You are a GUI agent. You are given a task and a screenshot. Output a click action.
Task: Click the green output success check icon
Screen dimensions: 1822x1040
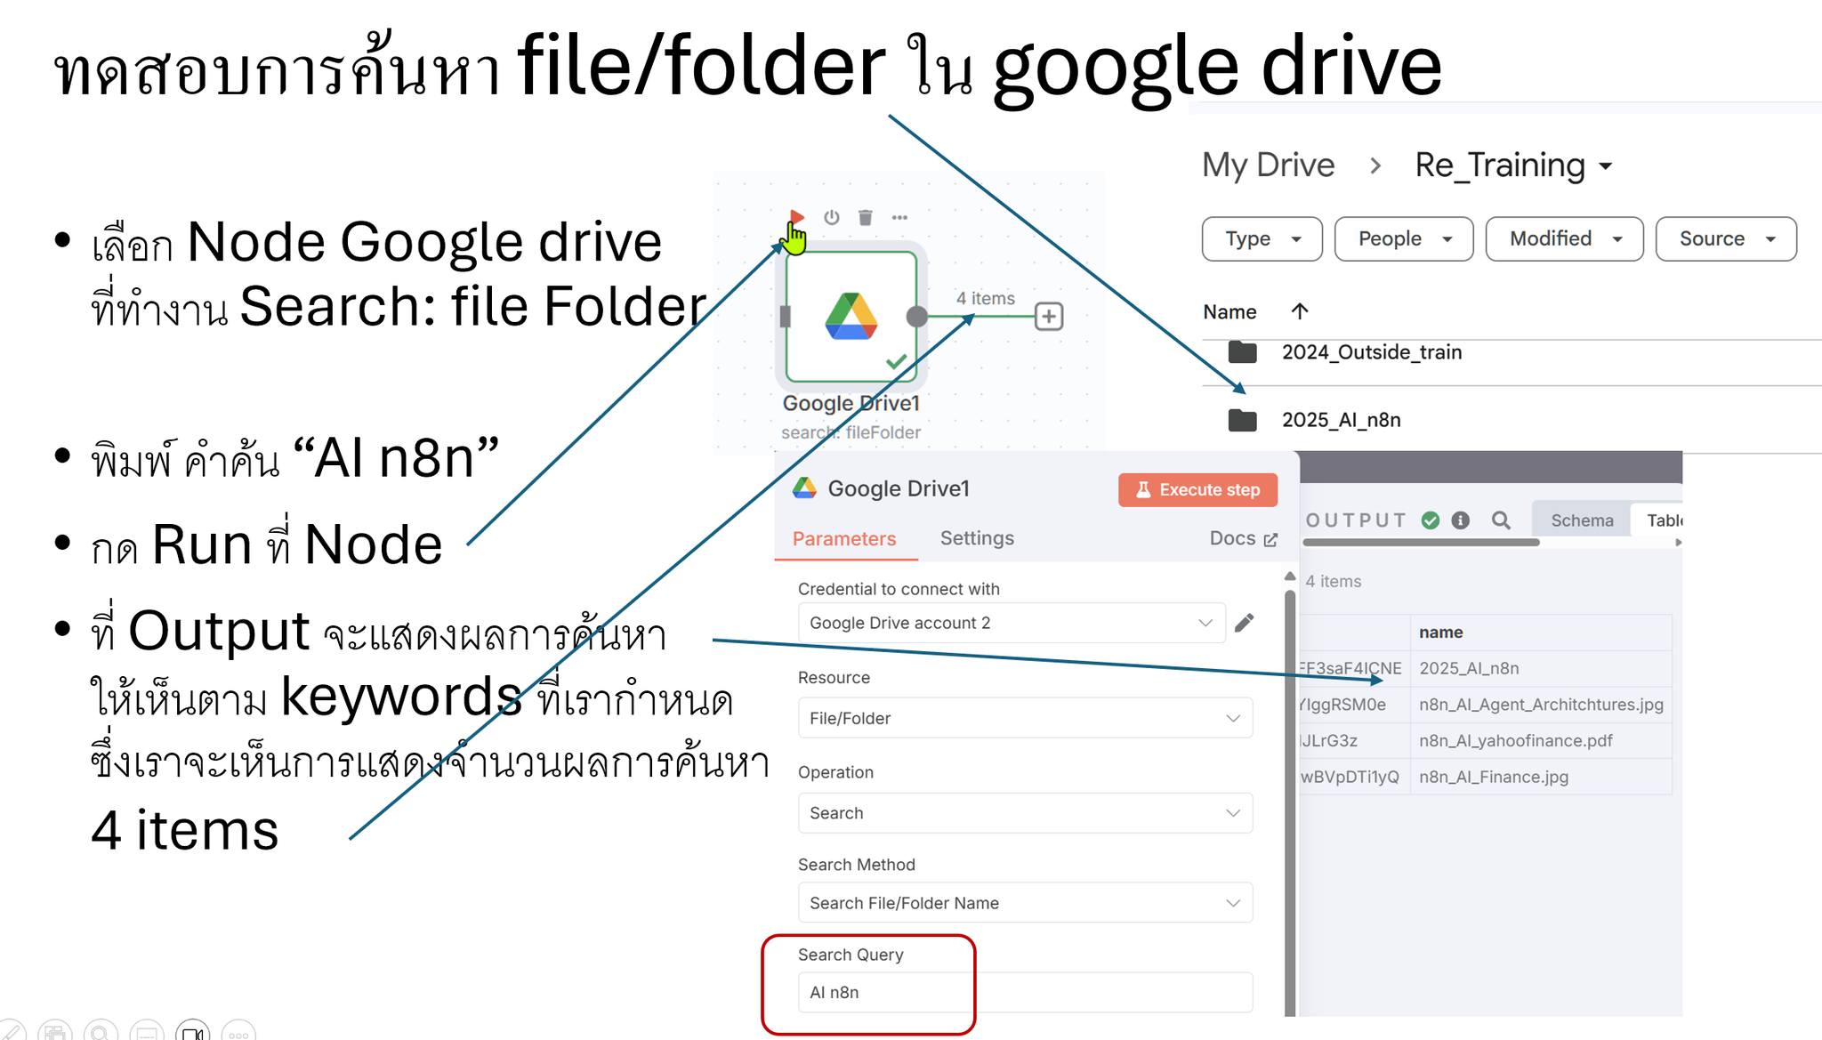1431,520
